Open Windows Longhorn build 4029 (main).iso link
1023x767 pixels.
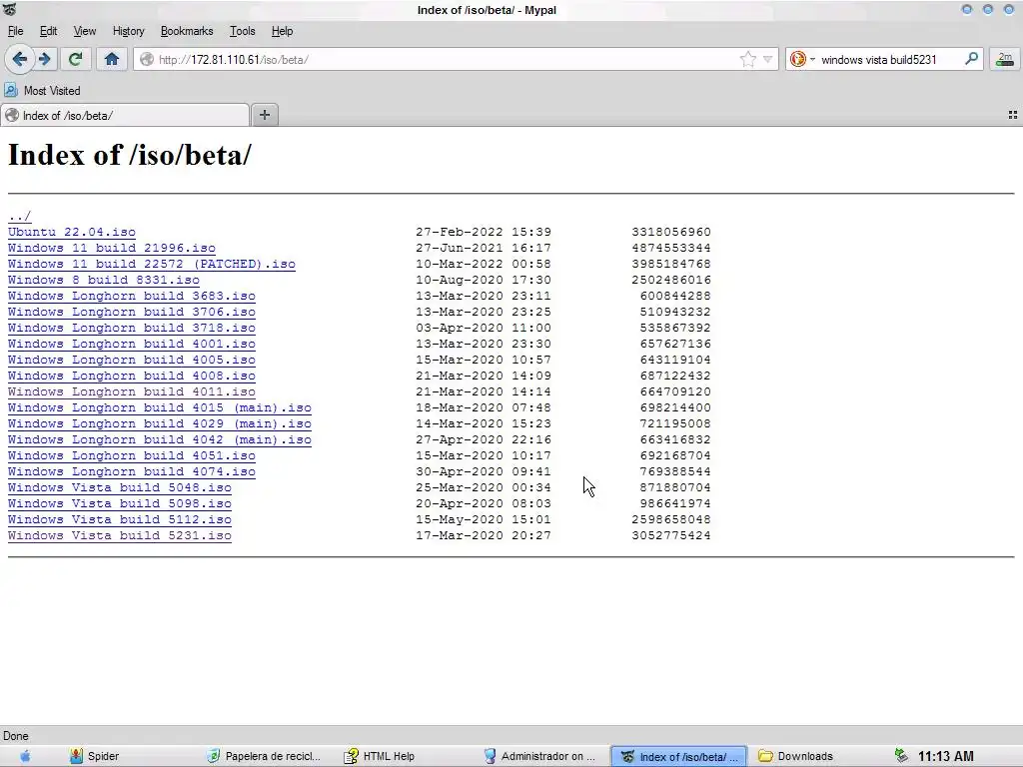click(x=160, y=423)
